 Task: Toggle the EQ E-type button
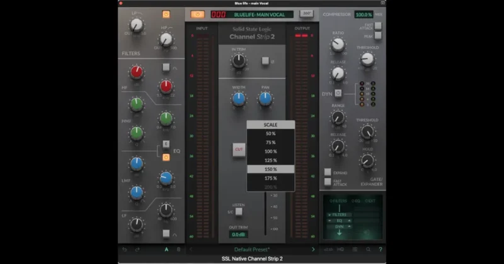(x=166, y=144)
